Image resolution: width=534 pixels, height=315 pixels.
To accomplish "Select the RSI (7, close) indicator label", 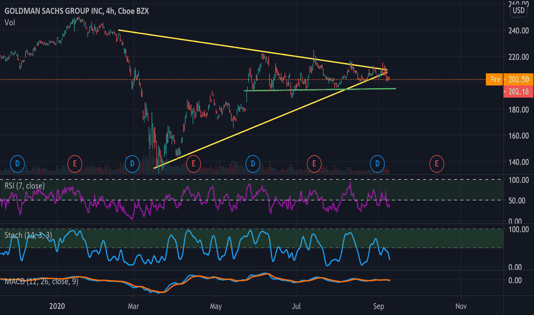I will (25, 186).
